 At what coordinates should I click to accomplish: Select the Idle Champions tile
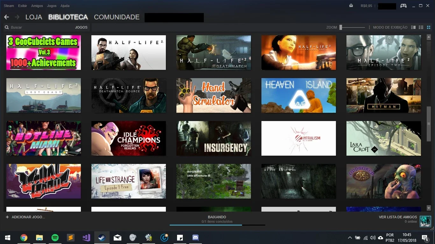tap(129, 138)
